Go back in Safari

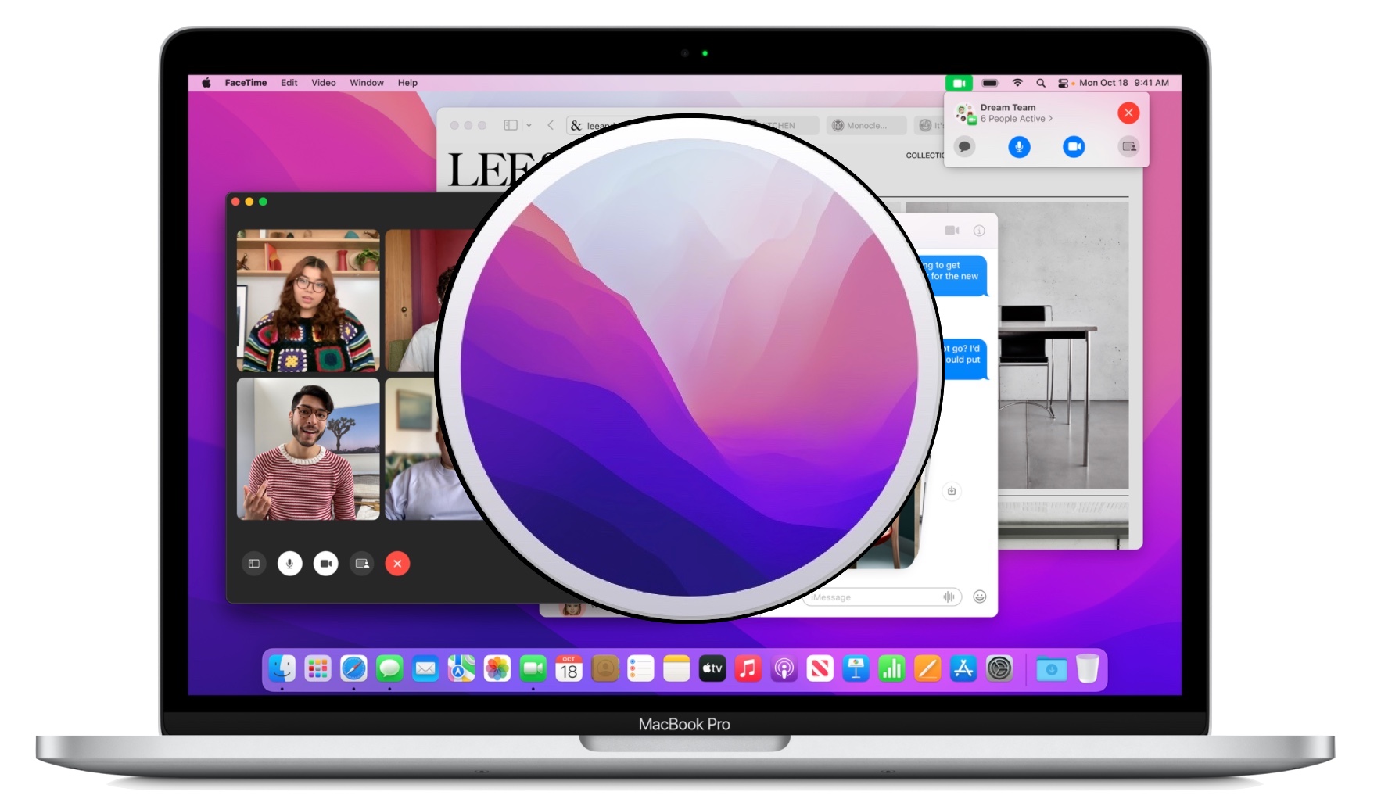coord(551,125)
